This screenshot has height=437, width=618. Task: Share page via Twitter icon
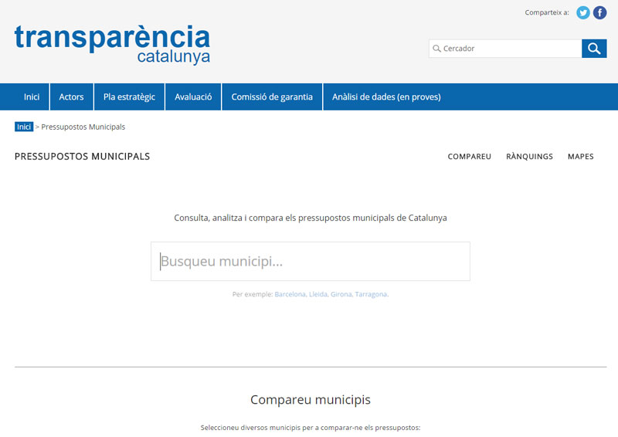583,12
